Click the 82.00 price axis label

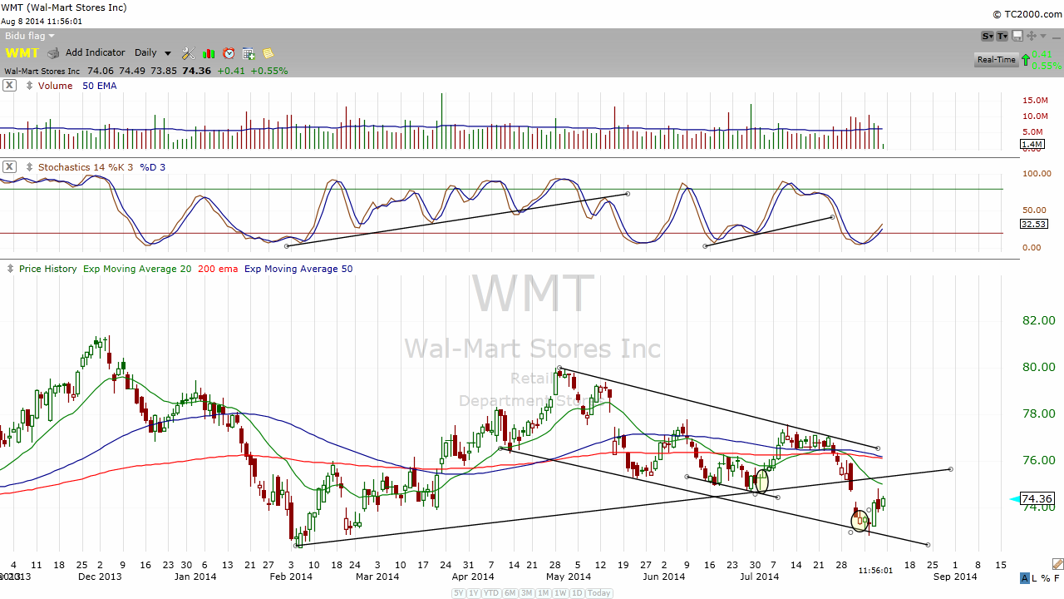pyautogui.click(x=1038, y=320)
